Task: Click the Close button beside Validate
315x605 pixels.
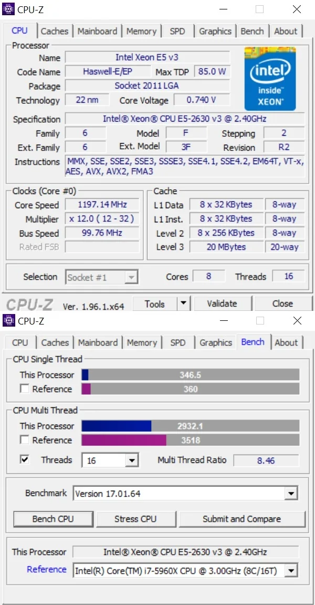Action: 282,304
